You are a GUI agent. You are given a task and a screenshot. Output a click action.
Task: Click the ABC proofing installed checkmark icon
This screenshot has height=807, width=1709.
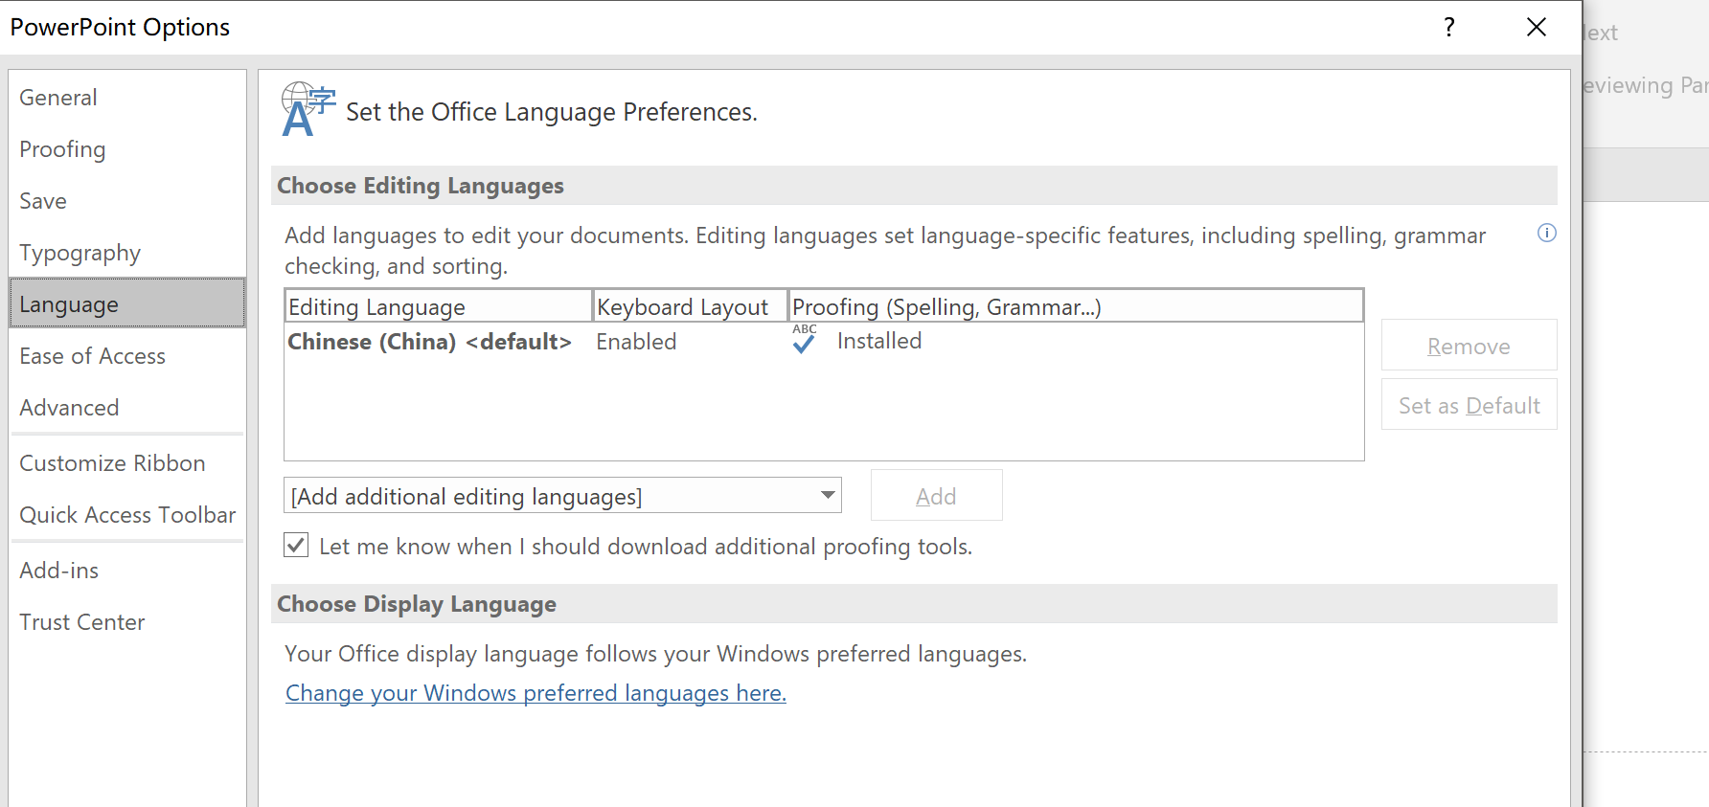804,340
